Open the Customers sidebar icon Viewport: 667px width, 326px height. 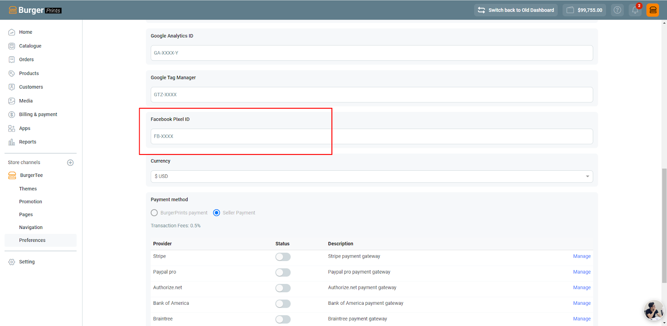click(x=12, y=87)
